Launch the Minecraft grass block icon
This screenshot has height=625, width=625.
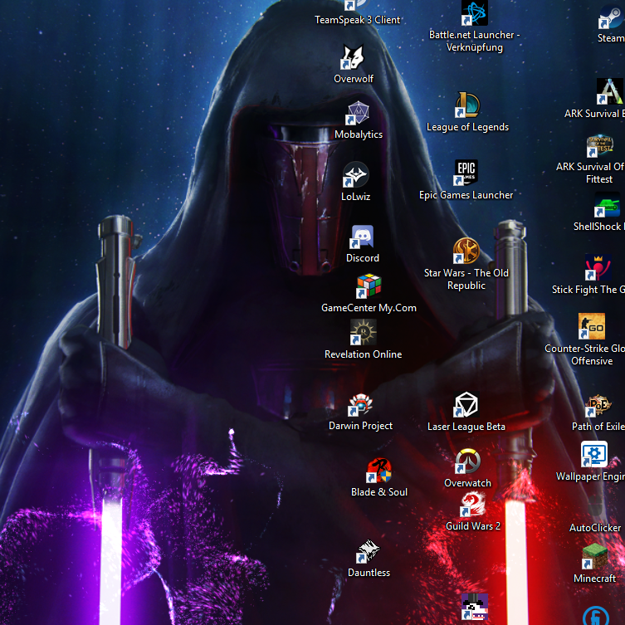point(594,556)
